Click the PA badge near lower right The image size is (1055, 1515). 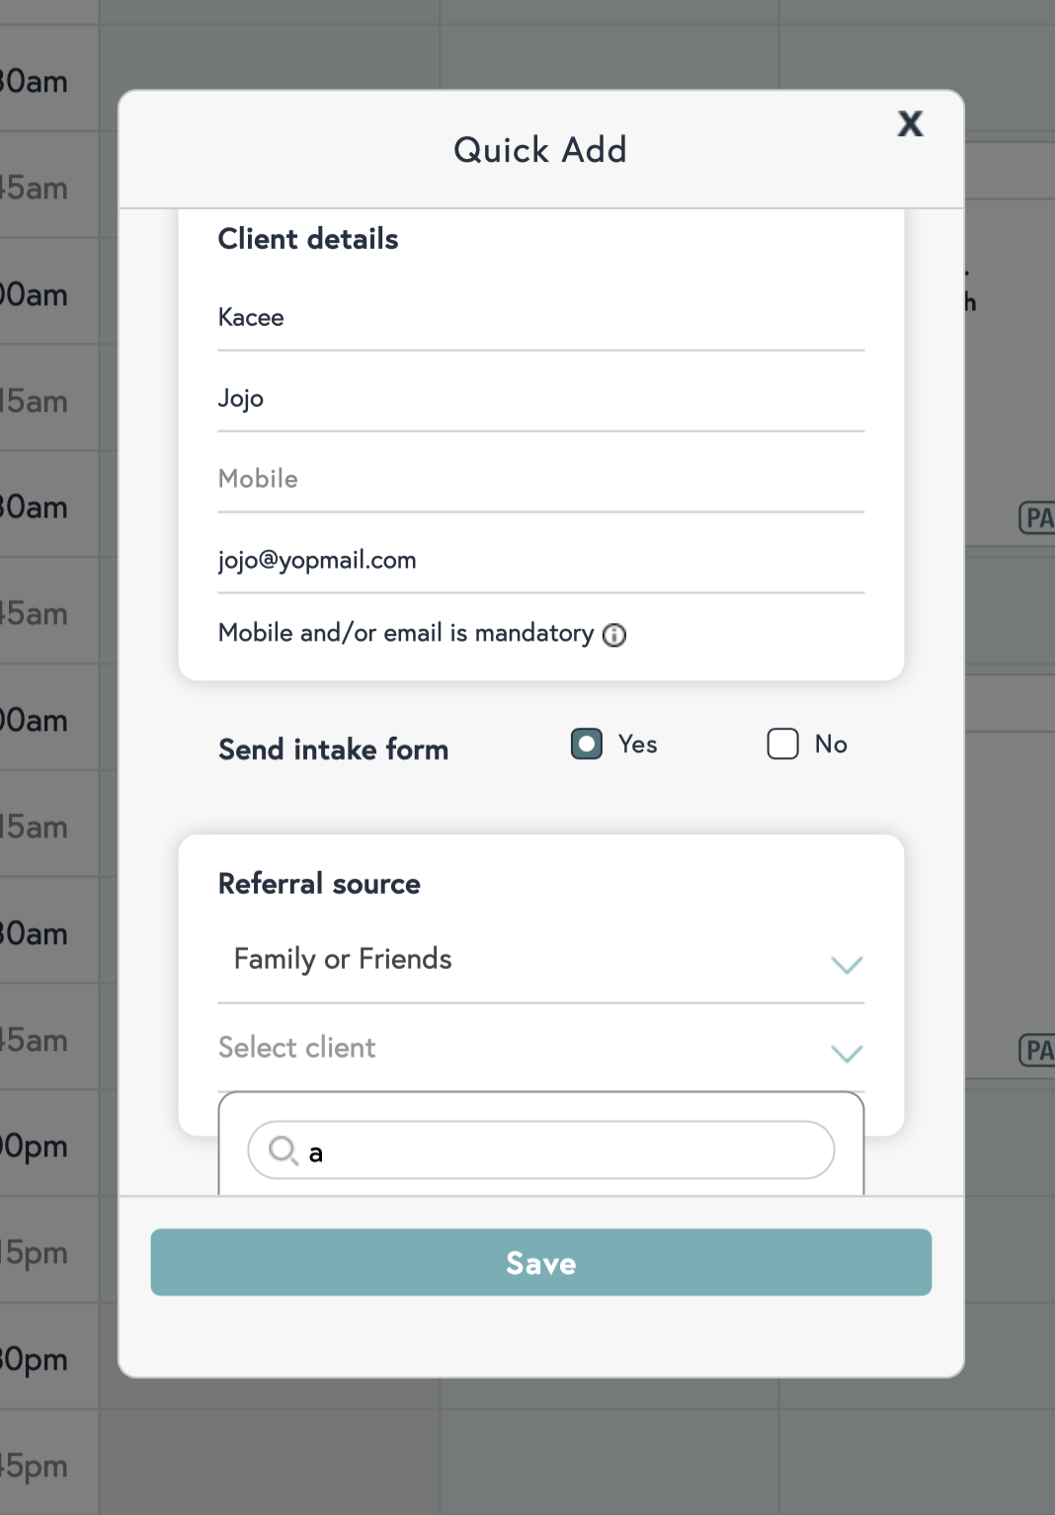pos(1037,1049)
